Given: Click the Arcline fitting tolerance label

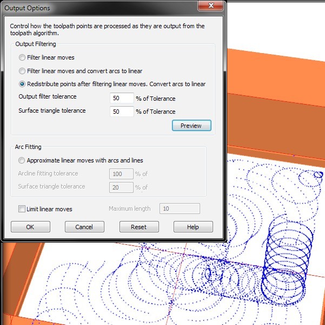Looking at the screenshot, I should click(48, 173).
